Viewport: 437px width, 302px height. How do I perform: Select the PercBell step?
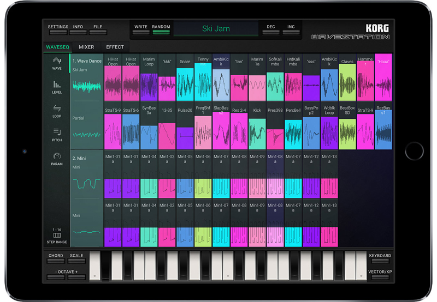[293, 126]
